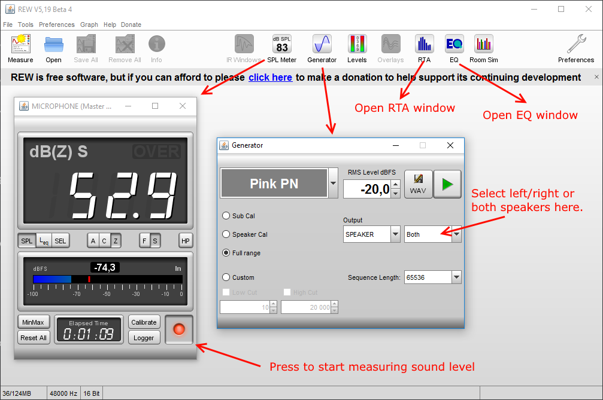Click the Measure toolbar icon
The width and height of the screenshot is (603, 400).
20,45
